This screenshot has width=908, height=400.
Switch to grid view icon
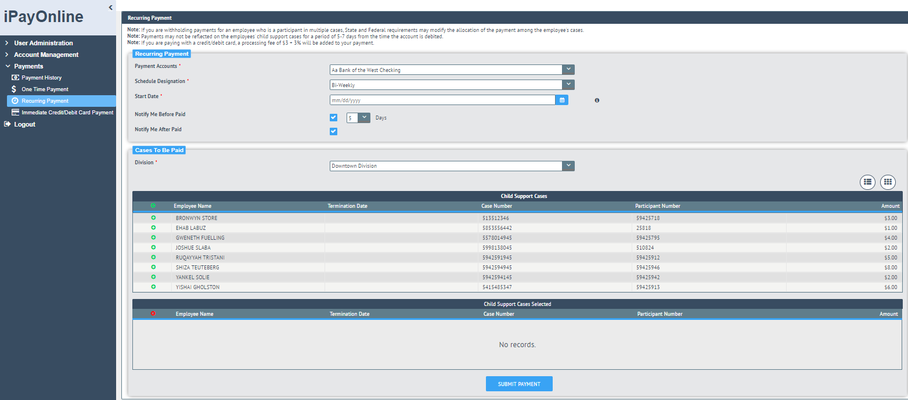coord(887,182)
